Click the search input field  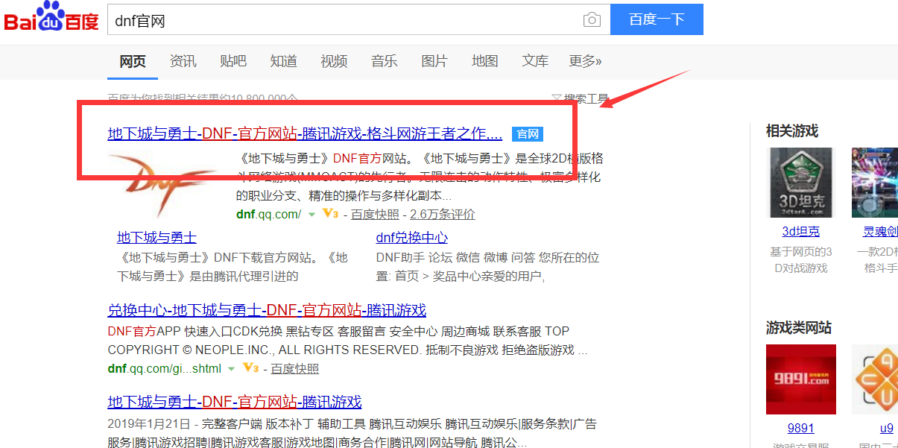tap(343, 20)
